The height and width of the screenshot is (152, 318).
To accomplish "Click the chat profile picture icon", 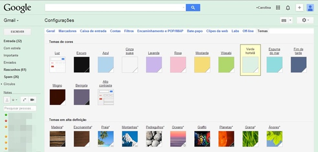I will coord(7,100).
